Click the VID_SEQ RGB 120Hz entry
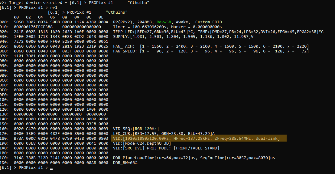This screenshot has width=335, height=174. (136, 129)
